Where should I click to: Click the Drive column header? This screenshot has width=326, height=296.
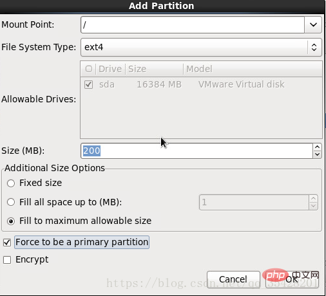tap(110, 69)
